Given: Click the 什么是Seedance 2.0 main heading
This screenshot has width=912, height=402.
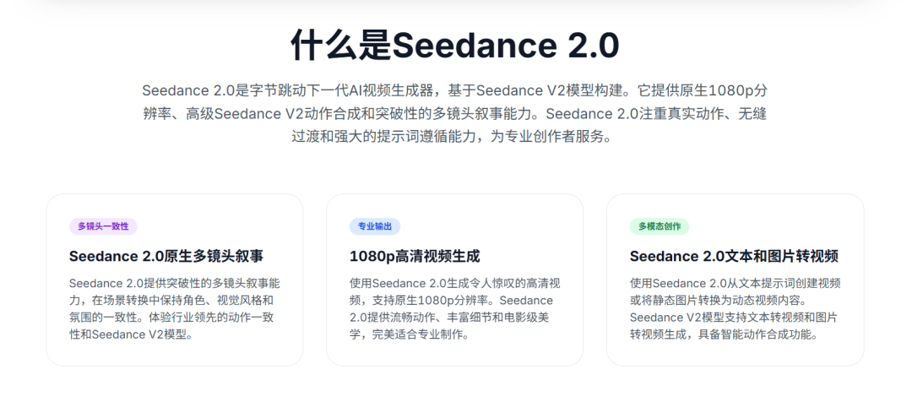Looking at the screenshot, I should click(x=455, y=46).
